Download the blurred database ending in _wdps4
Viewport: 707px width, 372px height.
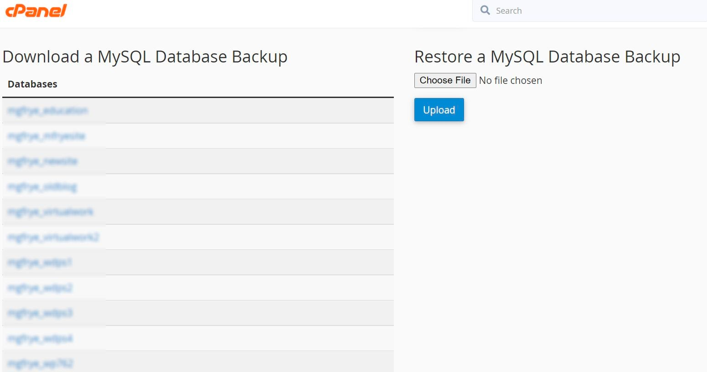click(x=40, y=339)
